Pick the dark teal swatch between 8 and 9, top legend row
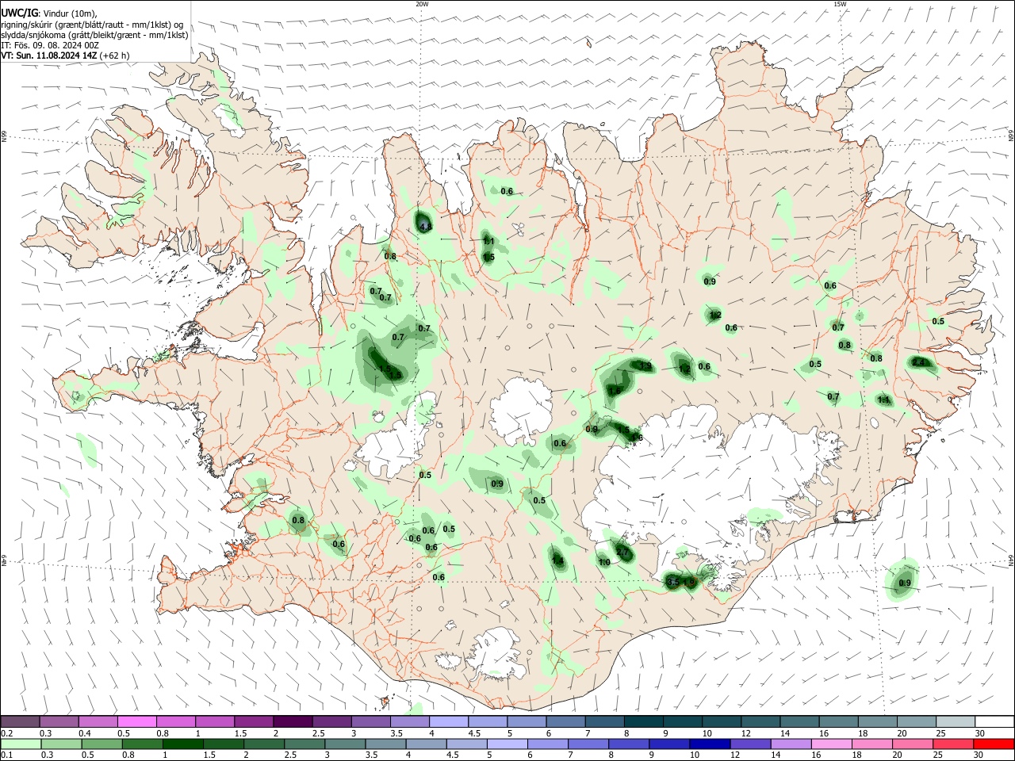The image size is (1015, 761). tap(643, 722)
